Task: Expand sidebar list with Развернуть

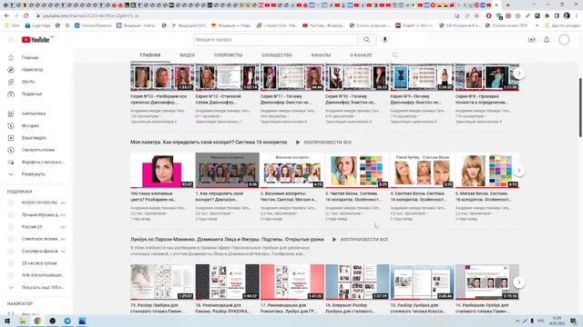Action: coord(33,174)
